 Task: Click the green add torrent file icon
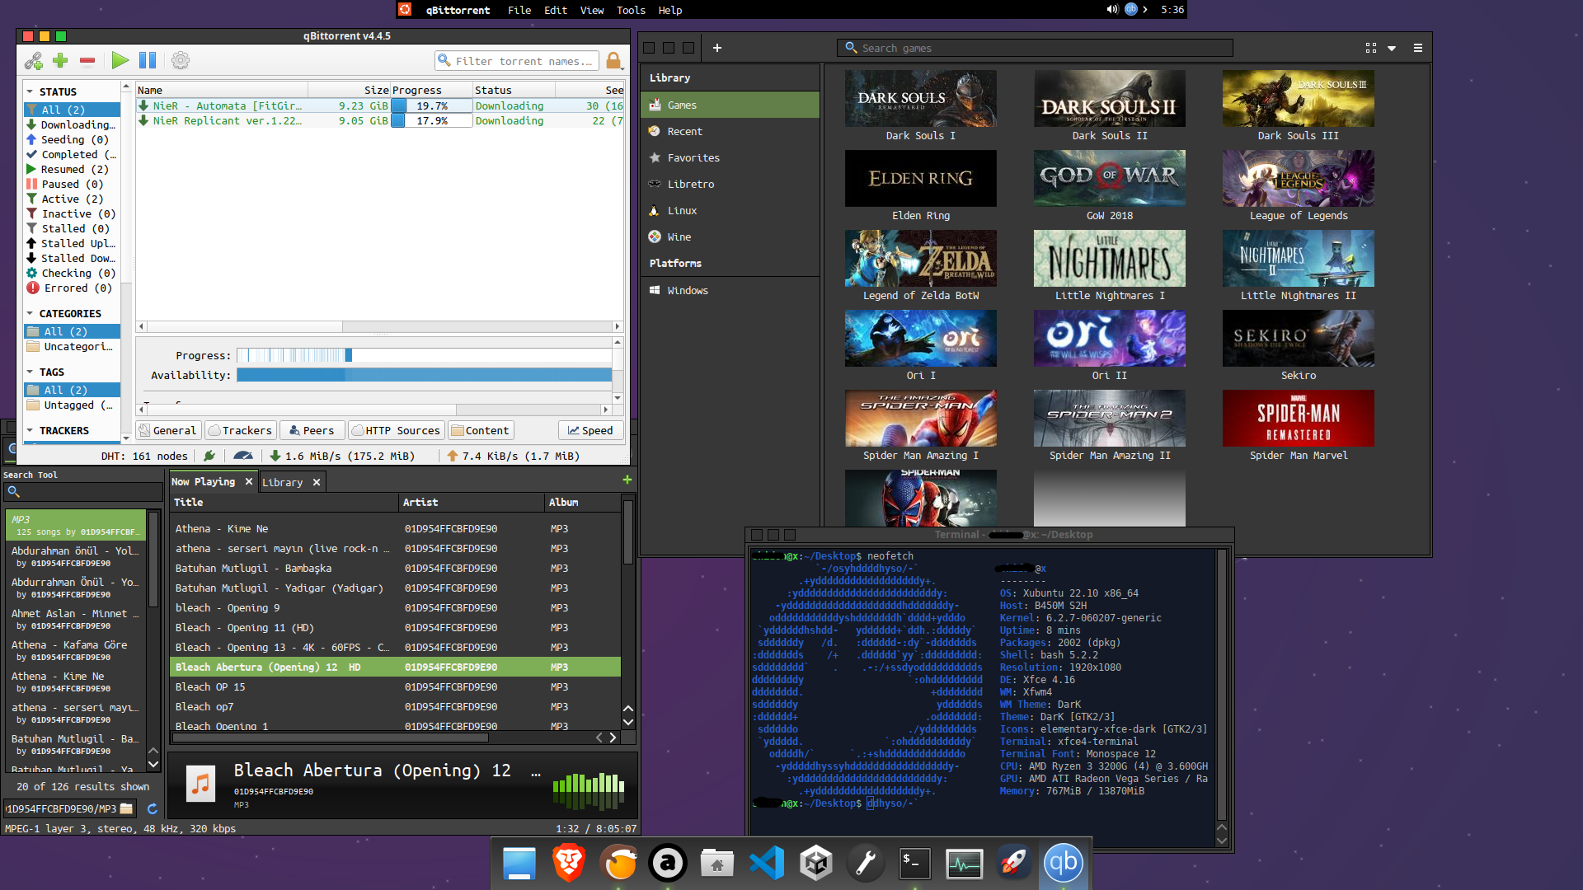point(60,60)
